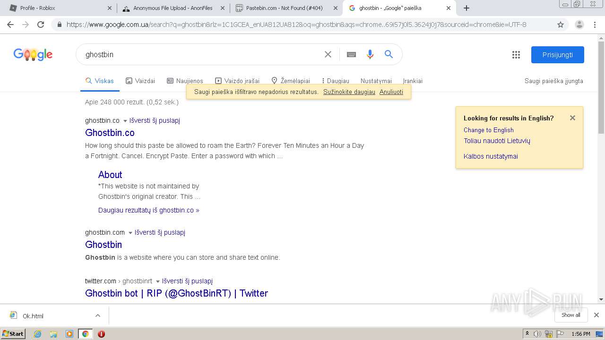Open the media player taskbar icon
This screenshot has height=340, width=605.
coord(69,334)
